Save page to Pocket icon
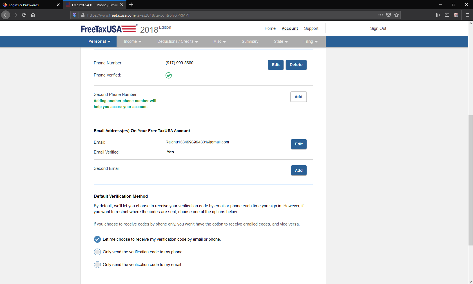The height and width of the screenshot is (284, 473). pyautogui.click(x=389, y=15)
